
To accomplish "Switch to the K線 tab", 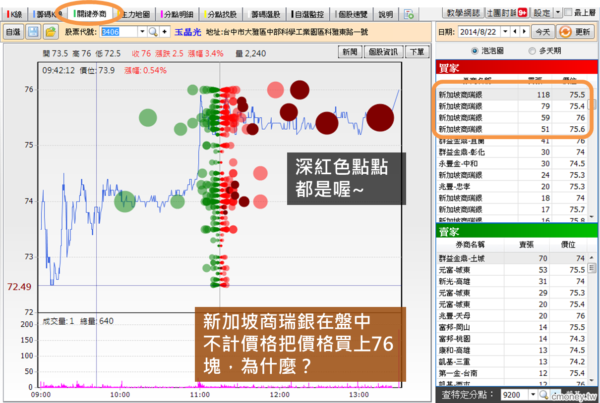I will [14, 14].
